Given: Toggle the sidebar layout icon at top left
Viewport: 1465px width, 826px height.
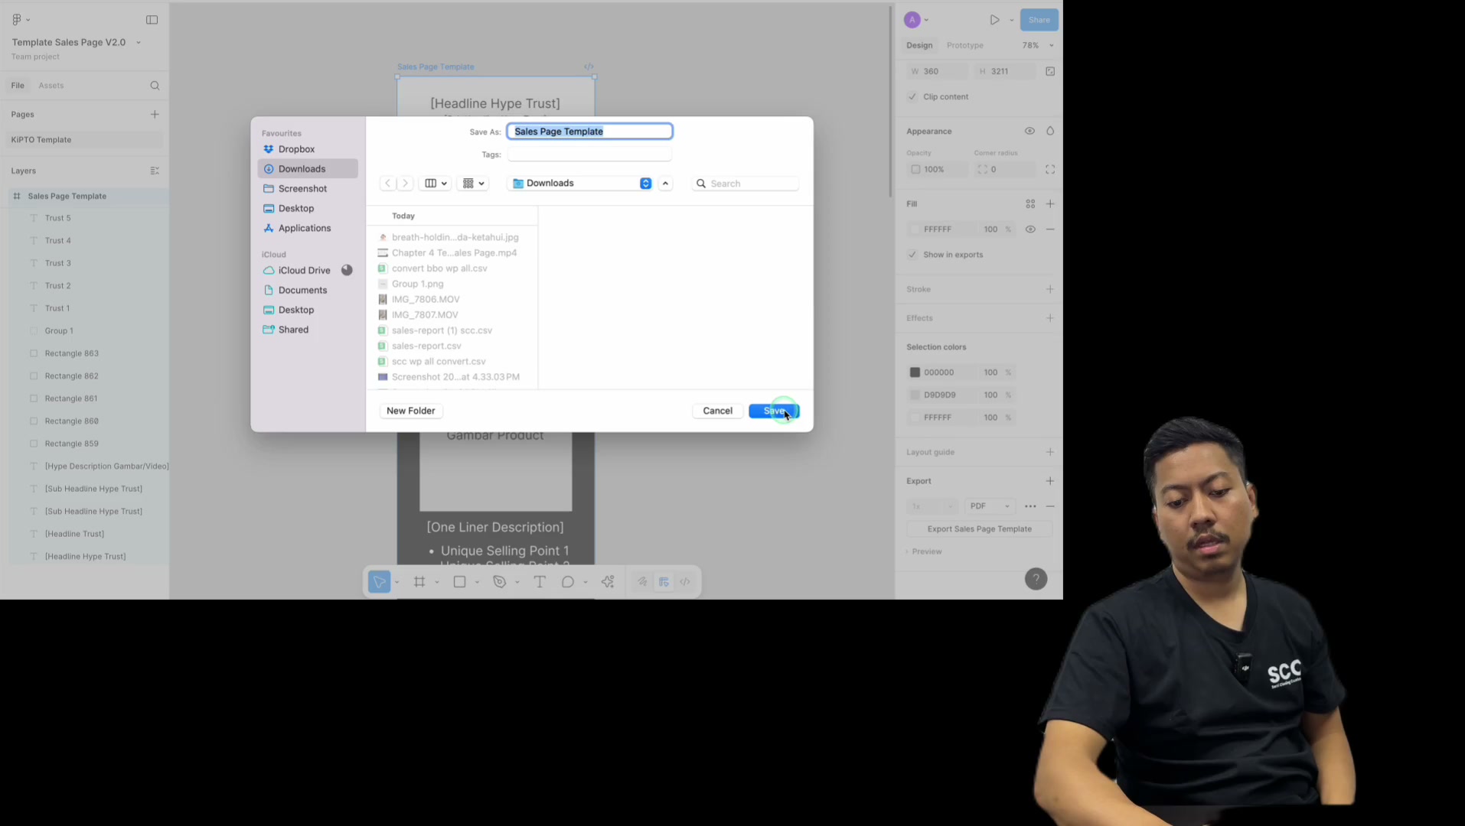Looking at the screenshot, I should pyautogui.click(x=152, y=20).
